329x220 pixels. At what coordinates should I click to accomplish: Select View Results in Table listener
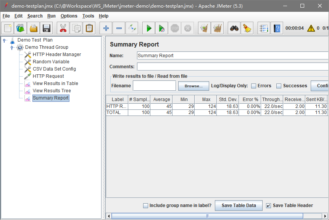click(x=55, y=84)
